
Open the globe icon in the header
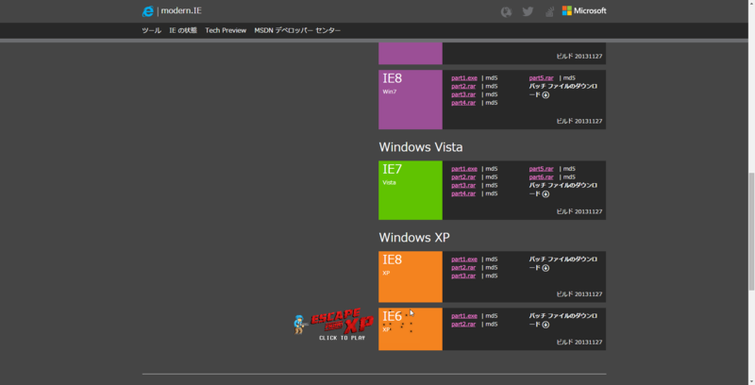click(506, 11)
